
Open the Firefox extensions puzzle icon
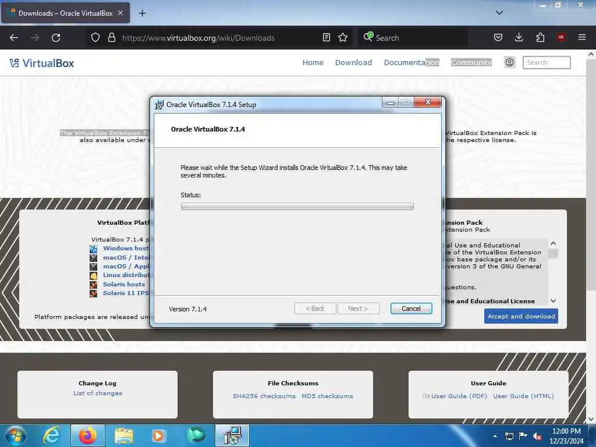point(540,38)
